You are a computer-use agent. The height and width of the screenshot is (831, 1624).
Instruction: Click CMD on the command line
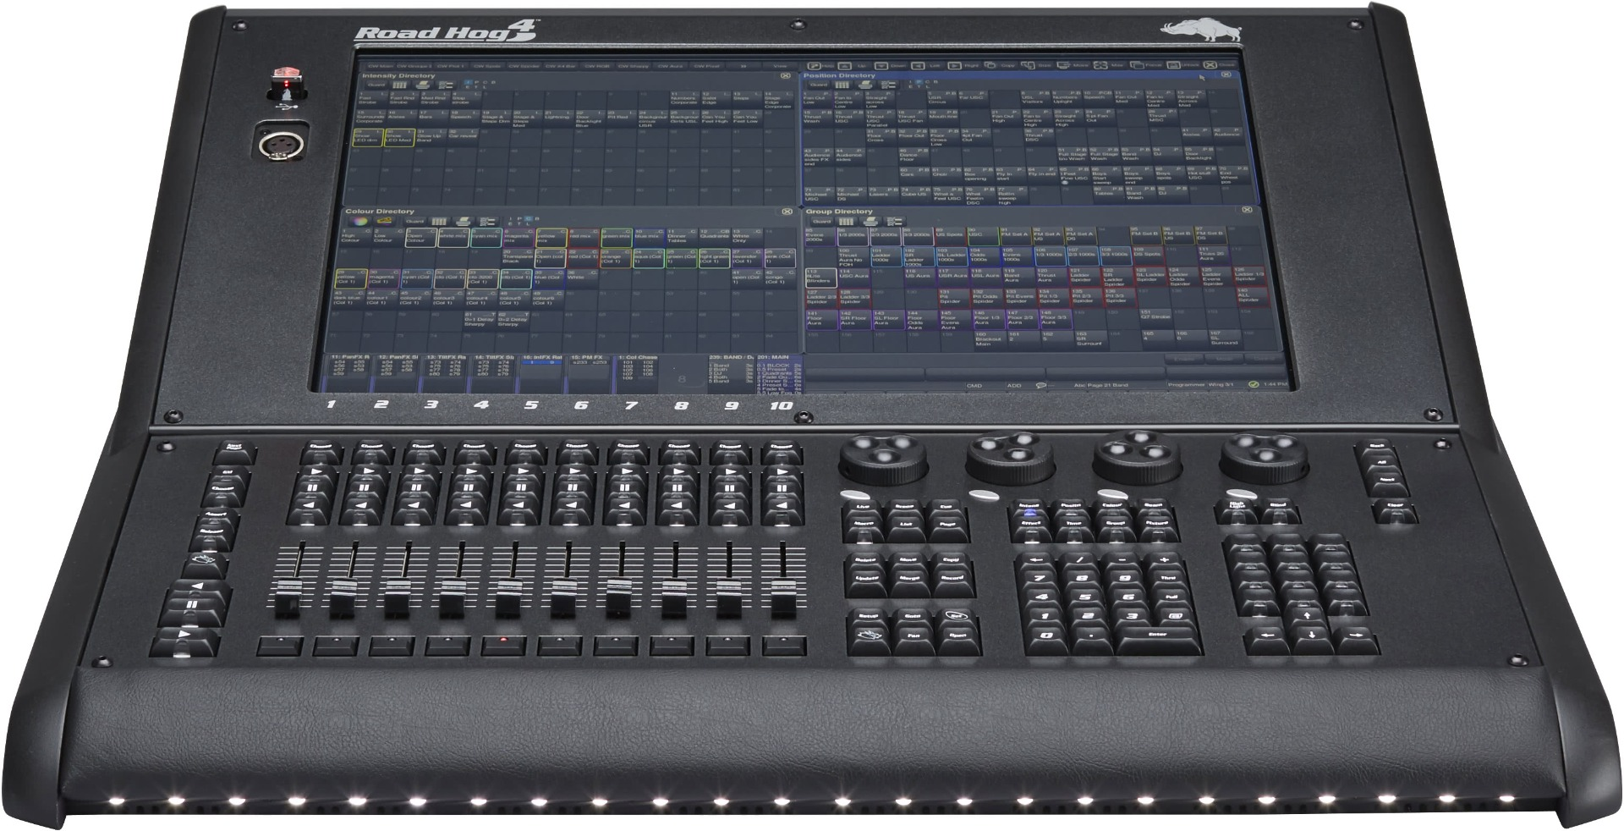click(974, 385)
